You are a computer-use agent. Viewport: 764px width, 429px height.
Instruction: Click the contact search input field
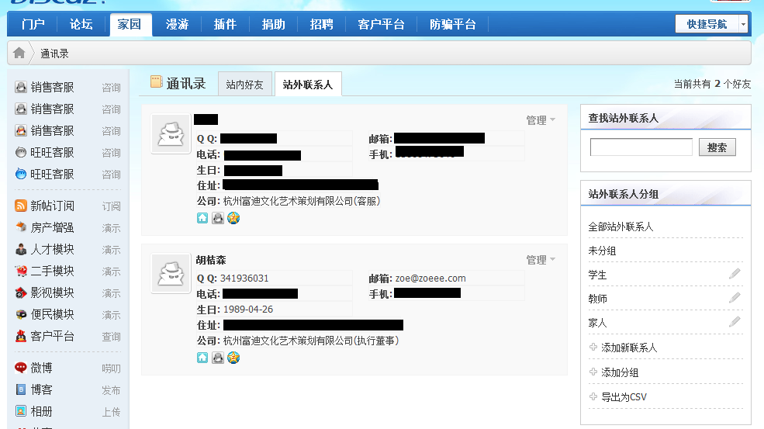coord(641,147)
